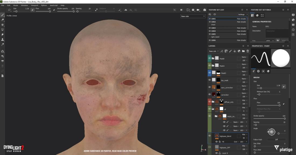Click the add folder icon in Layers
This screenshot has width=296, height=155.
[243, 51]
